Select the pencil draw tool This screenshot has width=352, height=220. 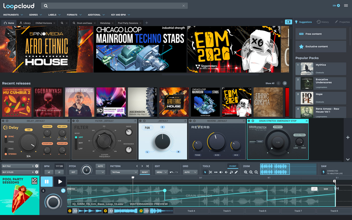tap(236, 172)
